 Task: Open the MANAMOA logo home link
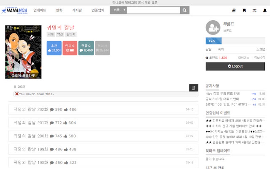15,10
